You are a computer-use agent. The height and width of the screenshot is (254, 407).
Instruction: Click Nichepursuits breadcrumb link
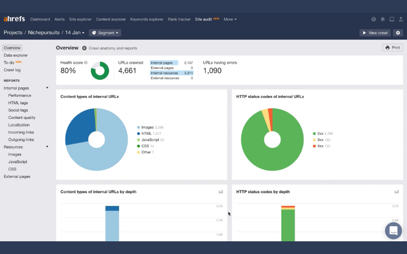44,33
